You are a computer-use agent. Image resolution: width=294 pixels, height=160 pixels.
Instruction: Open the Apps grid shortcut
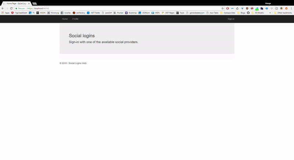pyautogui.click(x=5, y=13)
